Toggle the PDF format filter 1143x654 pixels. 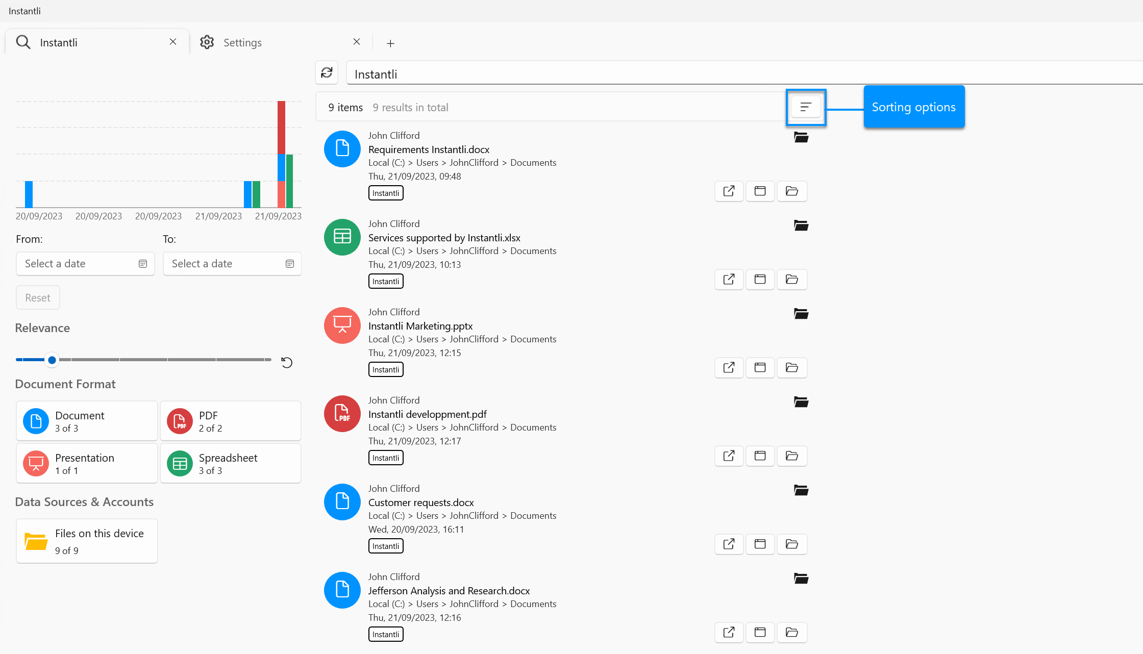click(231, 421)
